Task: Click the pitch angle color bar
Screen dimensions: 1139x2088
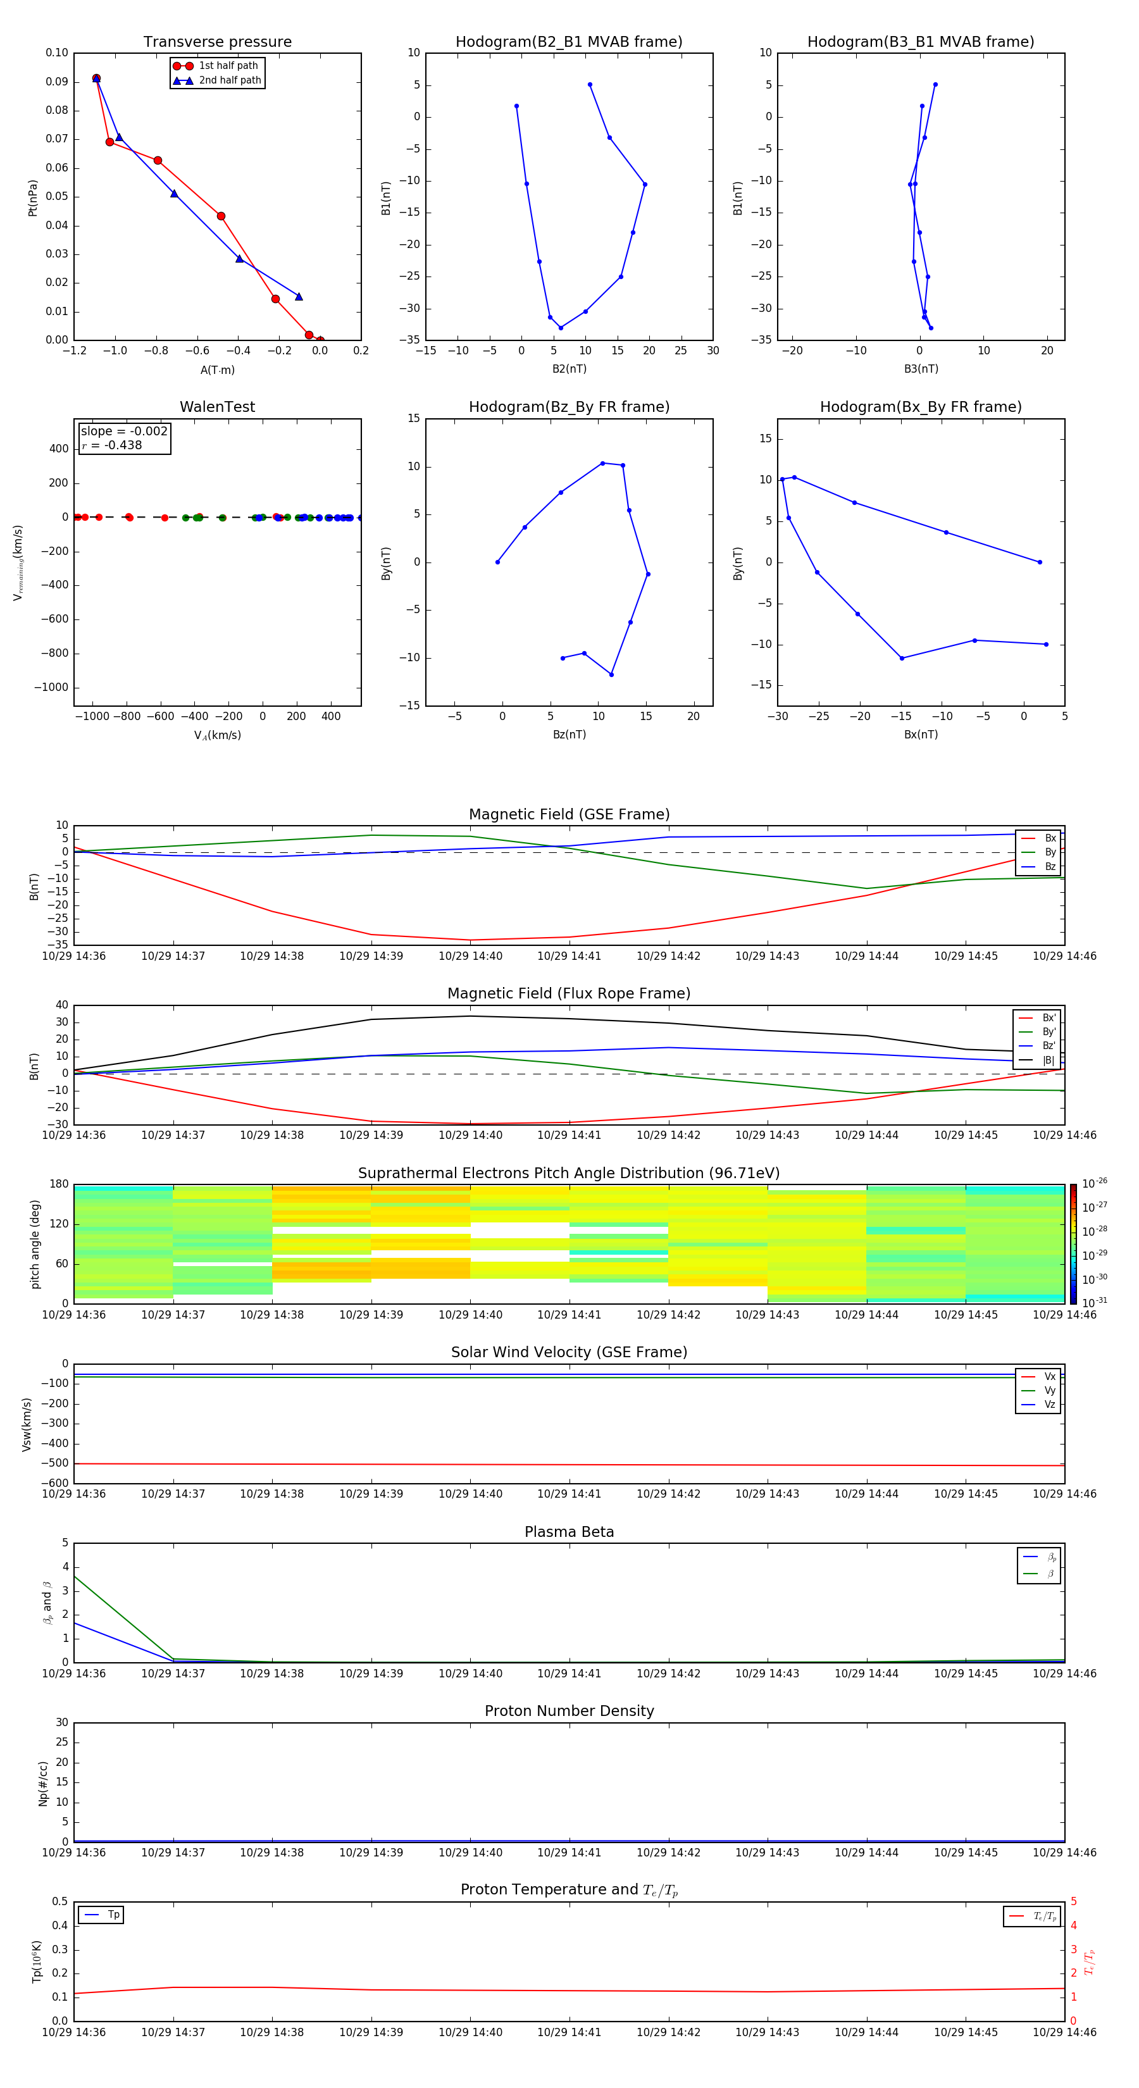Action: (x=1073, y=1243)
